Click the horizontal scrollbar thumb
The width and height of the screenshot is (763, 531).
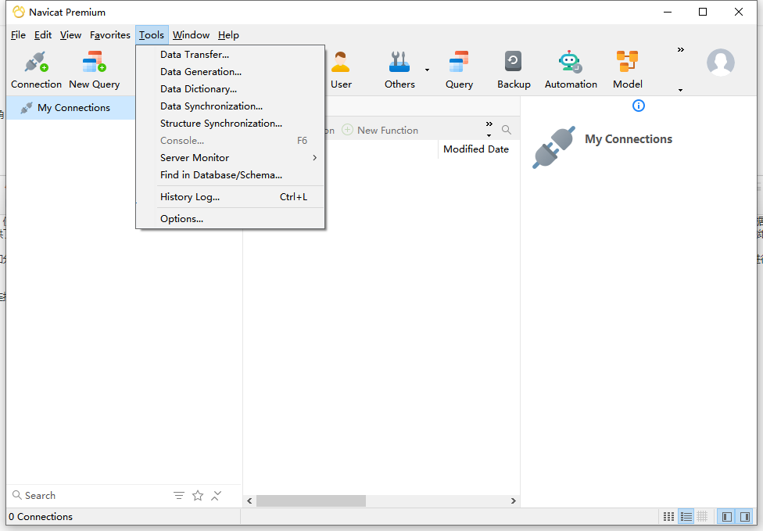311,501
